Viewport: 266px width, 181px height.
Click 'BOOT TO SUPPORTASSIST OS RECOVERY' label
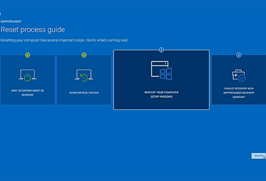click(28, 93)
